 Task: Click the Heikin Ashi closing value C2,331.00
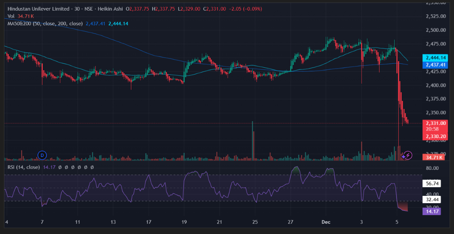click(215, 9)
